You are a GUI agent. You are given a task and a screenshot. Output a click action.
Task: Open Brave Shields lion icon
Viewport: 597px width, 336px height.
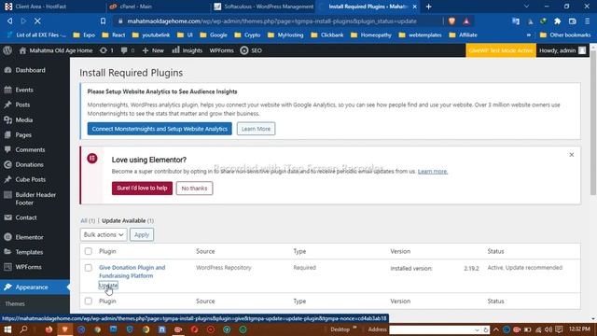click(451, 21)
